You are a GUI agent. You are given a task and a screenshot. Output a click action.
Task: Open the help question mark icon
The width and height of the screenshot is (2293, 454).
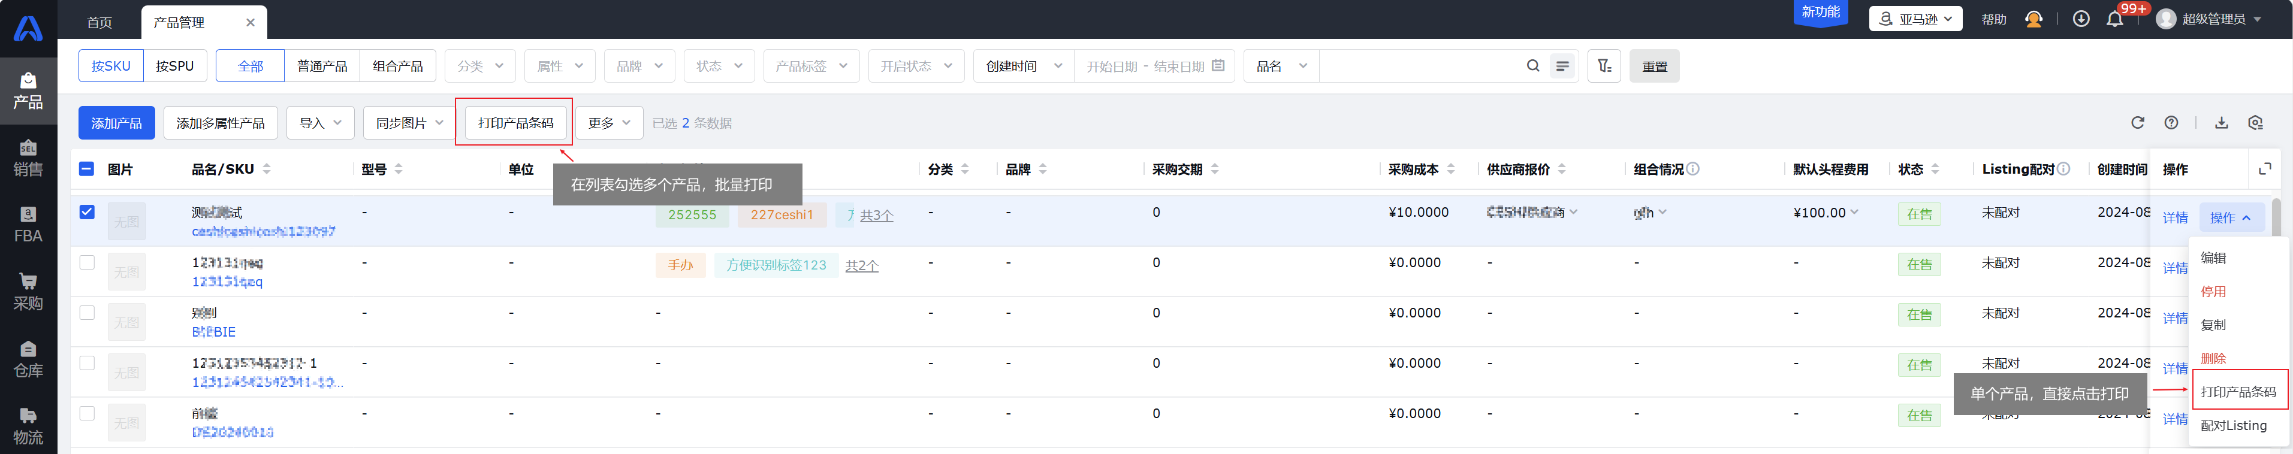point(2171,123)
